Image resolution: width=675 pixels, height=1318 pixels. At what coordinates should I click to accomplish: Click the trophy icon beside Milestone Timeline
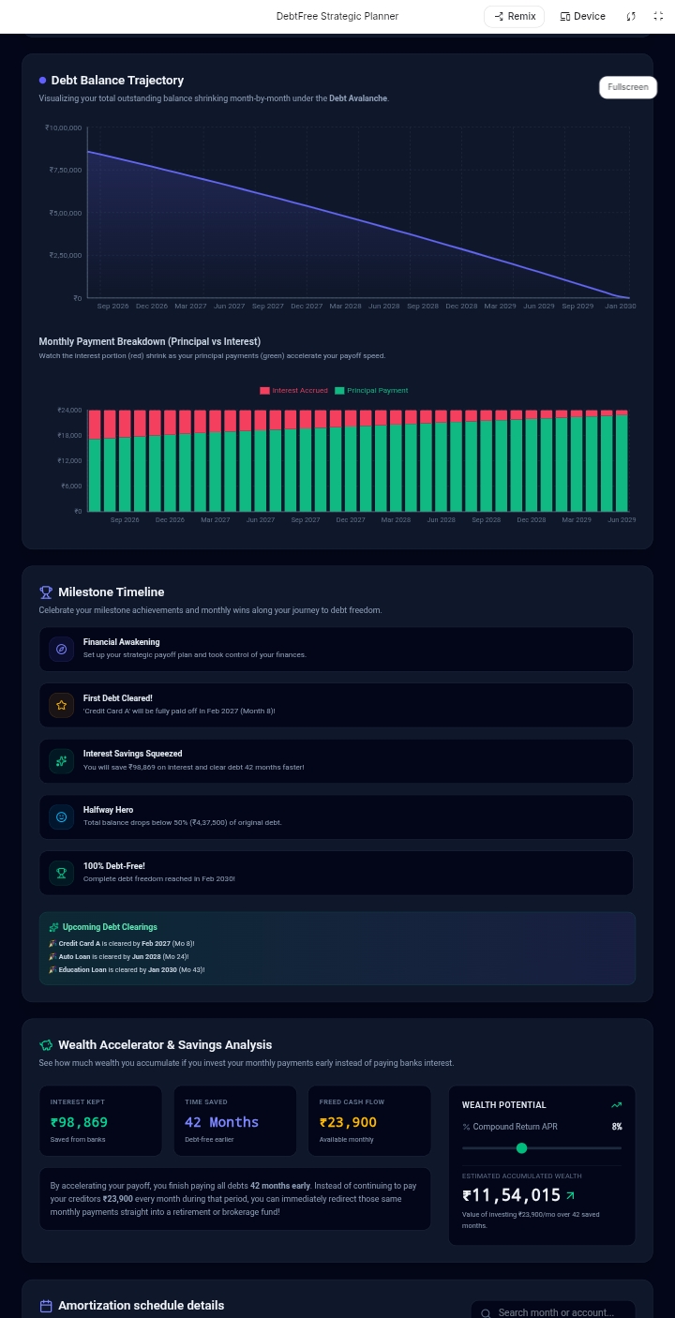[46, 592]
